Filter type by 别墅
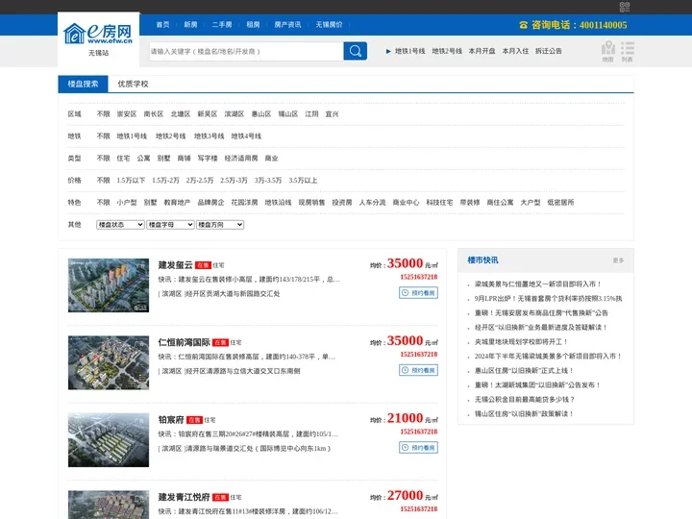Viewport: 692px width, 519px height. [163, 158]
